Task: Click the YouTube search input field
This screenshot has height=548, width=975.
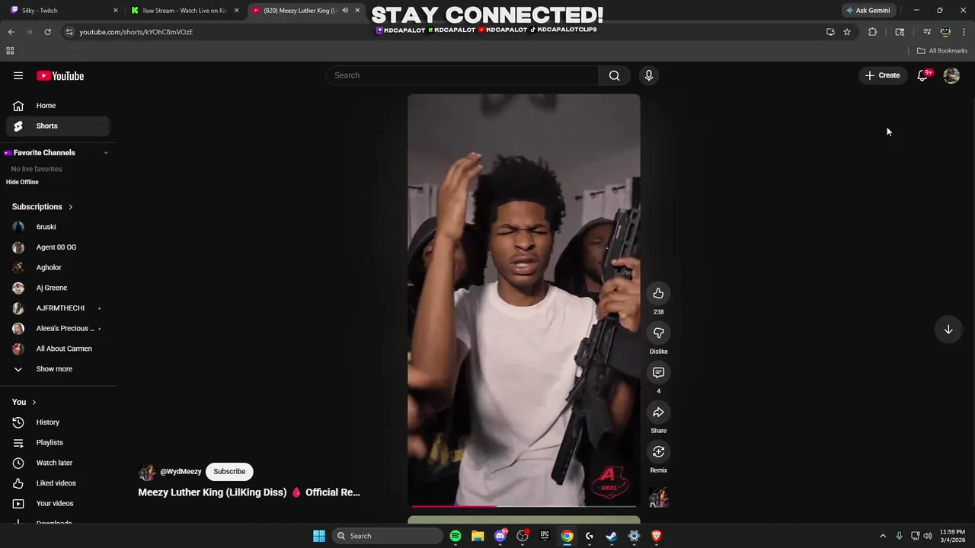Action: coord(462,75)
